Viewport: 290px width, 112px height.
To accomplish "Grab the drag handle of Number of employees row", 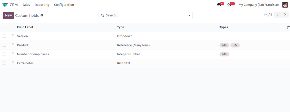I will 13,54.
